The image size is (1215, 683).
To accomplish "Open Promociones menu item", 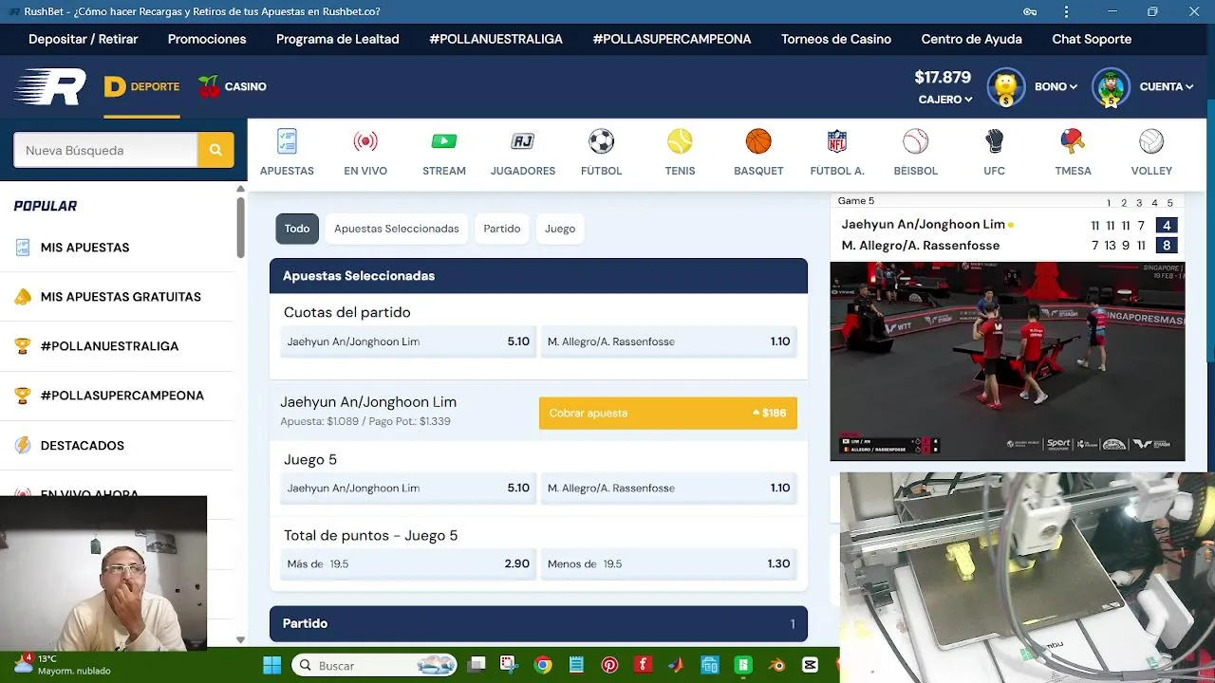I will click(x=207, y=39).
